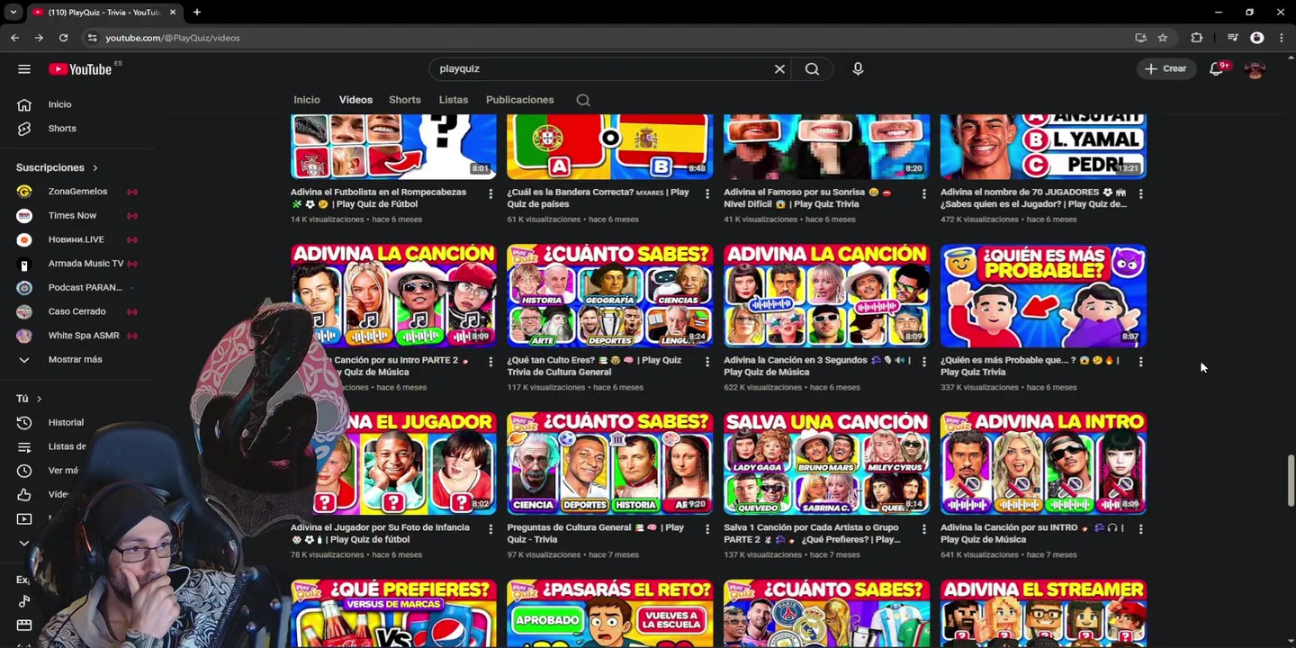Start voice search with microphone icon
Screen dimensions: 1296x648
pyautogui.click(x=858, y=68)
